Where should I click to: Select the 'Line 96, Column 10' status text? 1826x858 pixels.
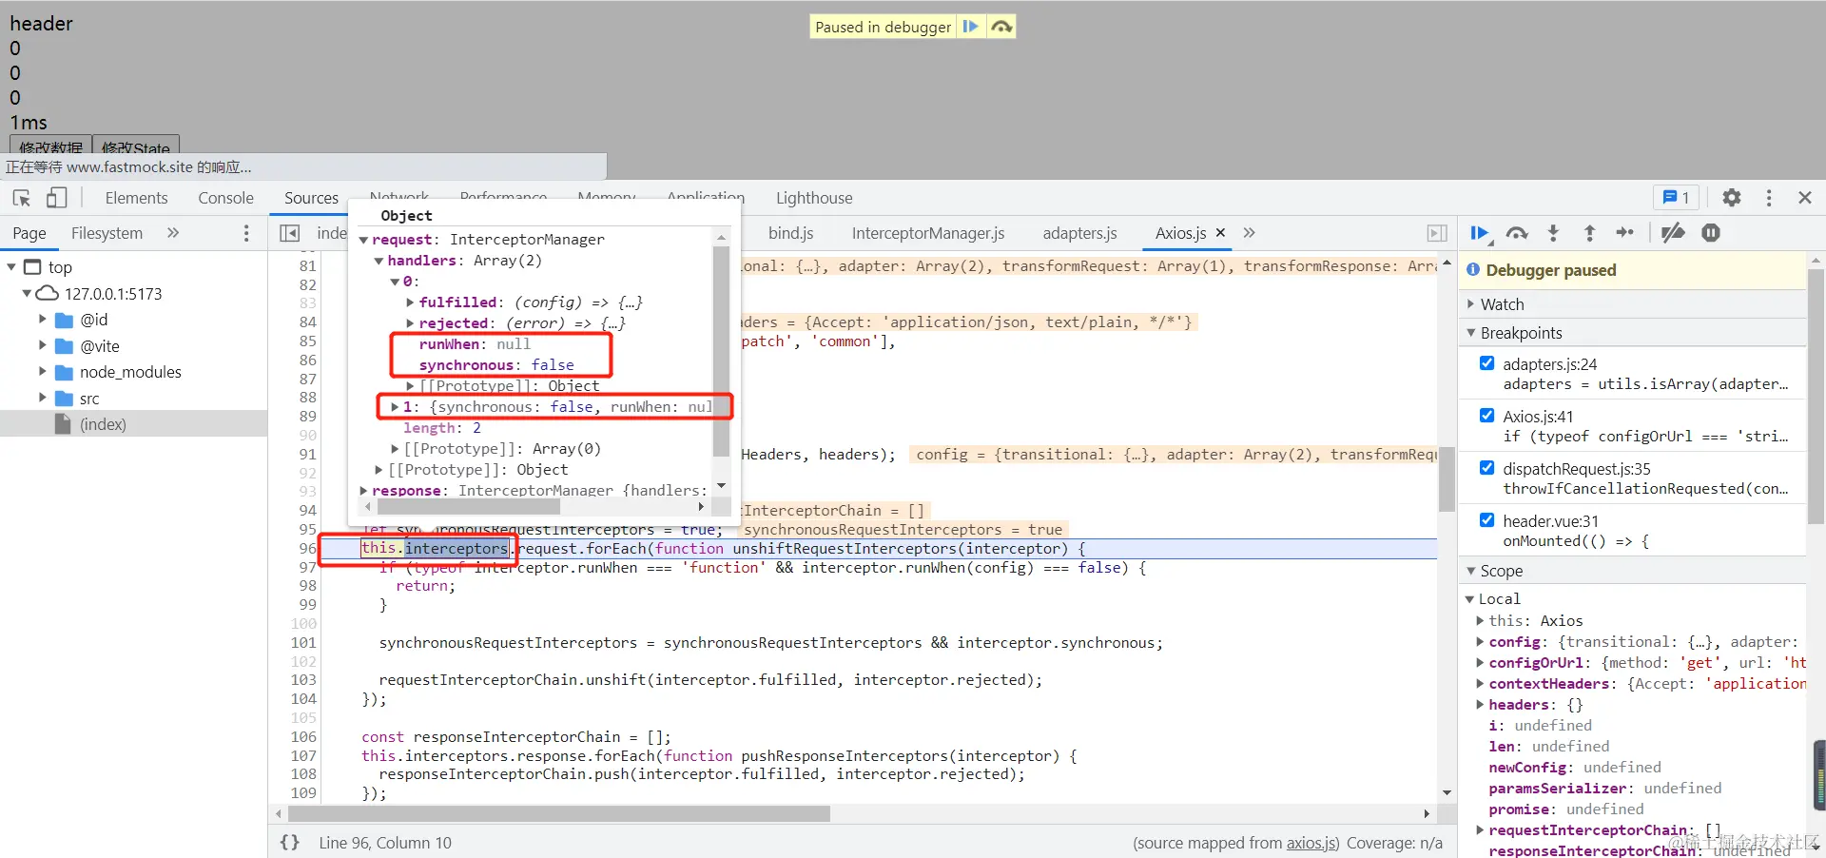385,843
